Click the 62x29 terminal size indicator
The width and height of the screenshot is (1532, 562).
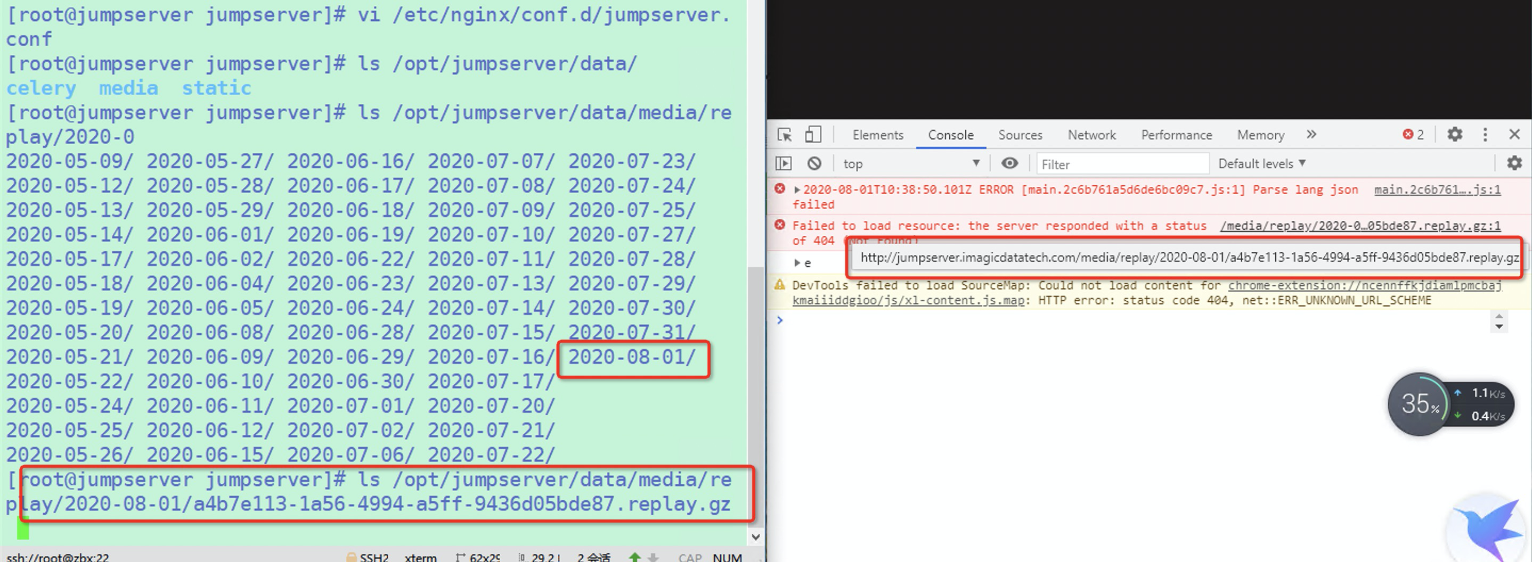click(479, 557)
